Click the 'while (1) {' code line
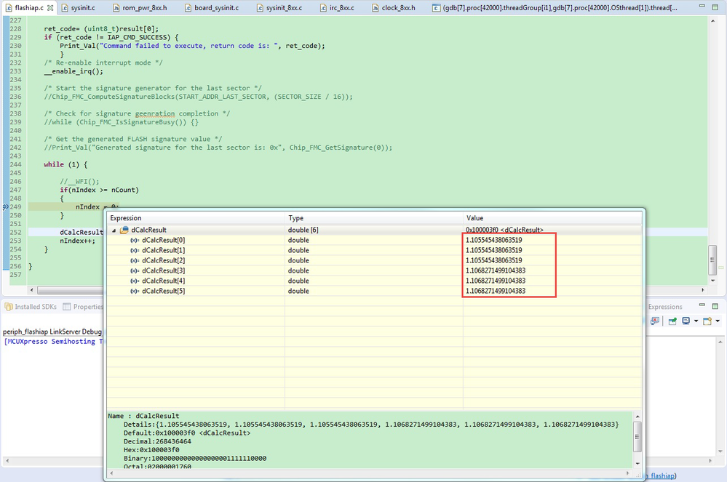 [x=65, y=164]
